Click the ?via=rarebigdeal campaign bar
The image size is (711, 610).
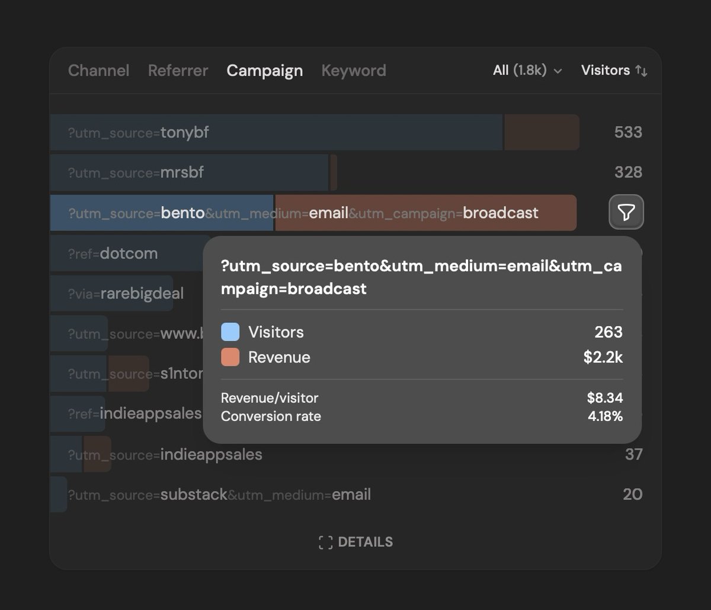click(118, 293)
